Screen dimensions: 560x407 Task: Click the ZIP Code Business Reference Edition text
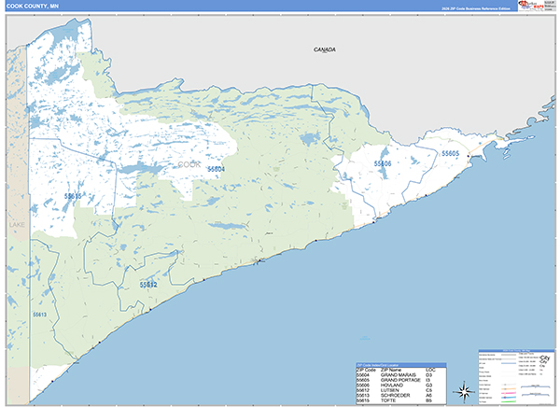(476, 7)
